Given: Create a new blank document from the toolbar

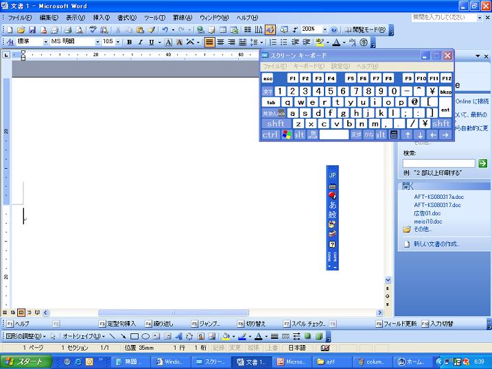Looking at the screenshot, I should pyautogui.click(x=10, y=29).
